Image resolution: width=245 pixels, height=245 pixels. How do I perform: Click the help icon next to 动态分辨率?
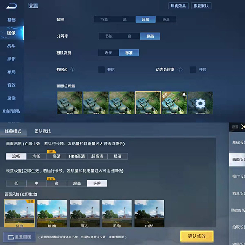click(180, 69)
